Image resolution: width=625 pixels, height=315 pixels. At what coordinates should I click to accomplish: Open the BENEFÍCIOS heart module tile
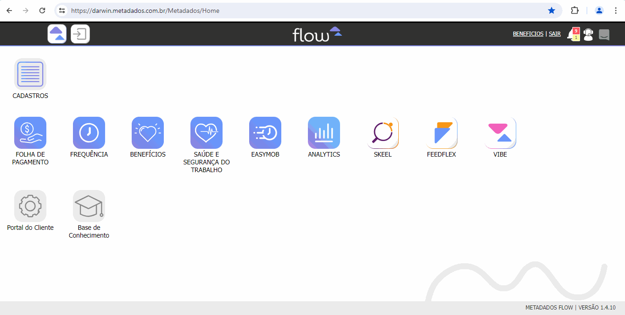click(x=148, y=133)
